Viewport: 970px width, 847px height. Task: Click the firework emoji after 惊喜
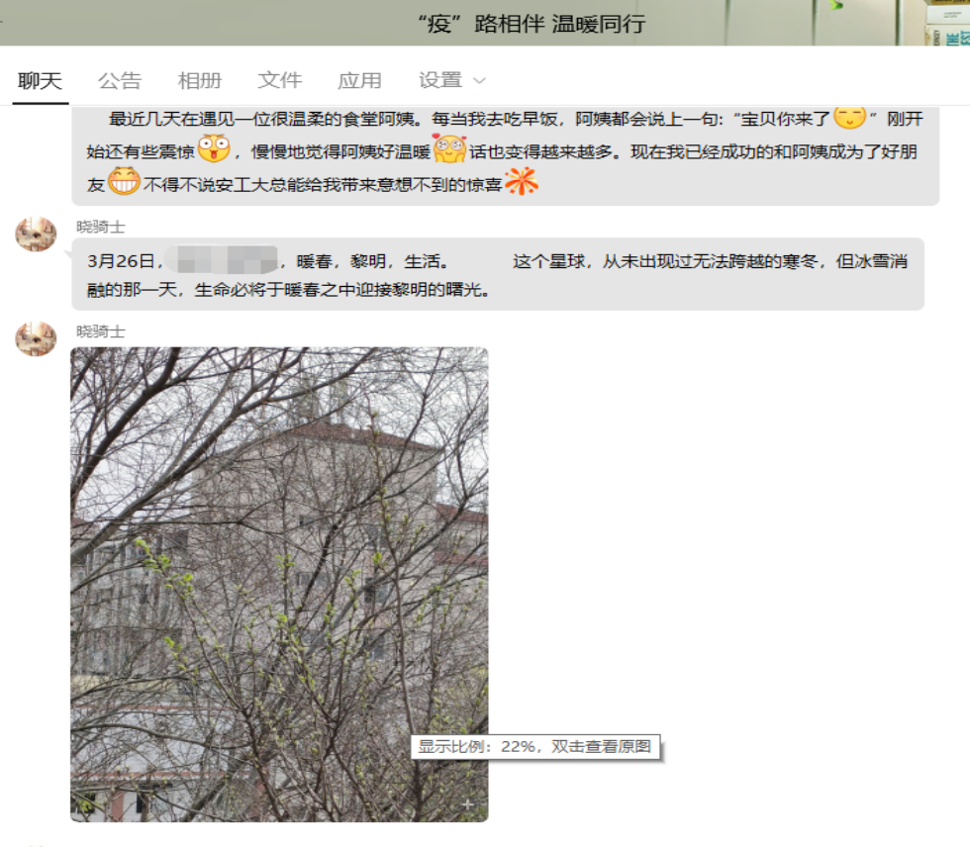(x=521, y=182)
